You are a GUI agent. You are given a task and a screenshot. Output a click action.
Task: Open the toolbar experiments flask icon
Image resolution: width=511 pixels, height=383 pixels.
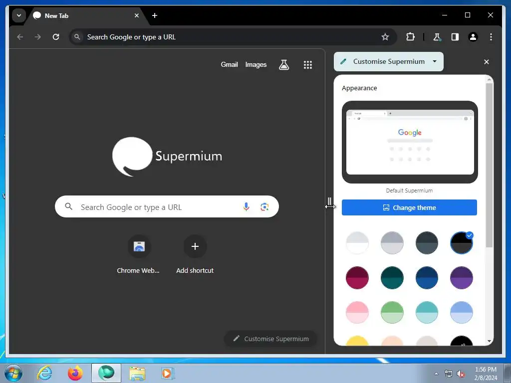[x=437, y=37]
